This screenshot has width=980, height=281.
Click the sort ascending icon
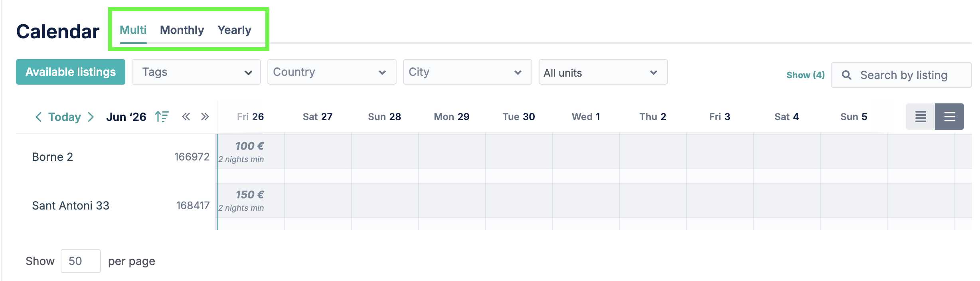point(162,117)
